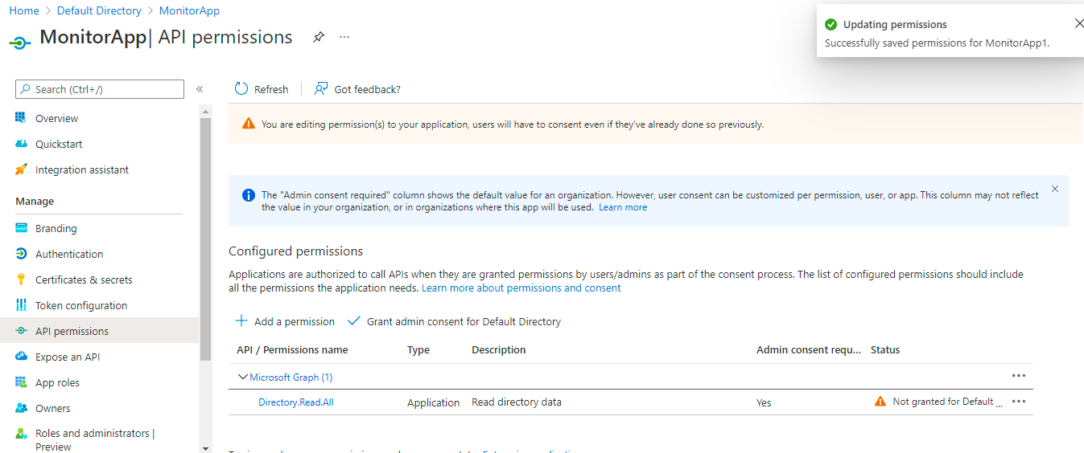Collapse the sidebar with double chevron
The image size is (1084, 453).
click(x=200, y=89)
